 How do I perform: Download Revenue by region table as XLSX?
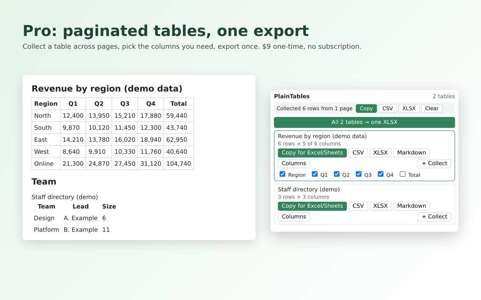click(381, 153)
